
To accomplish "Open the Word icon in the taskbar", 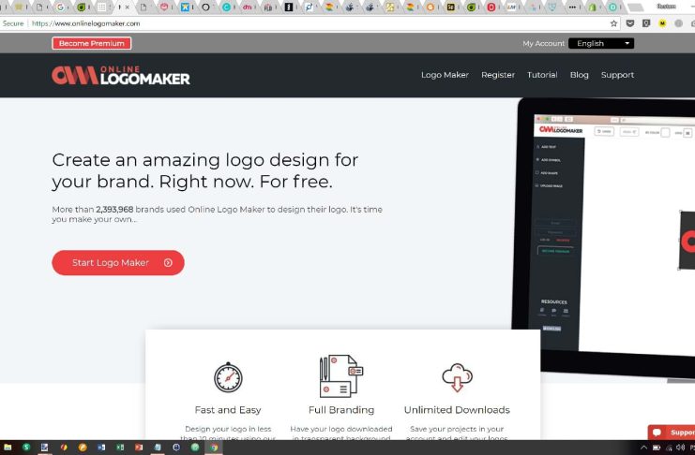I will [x=101, y=448].
